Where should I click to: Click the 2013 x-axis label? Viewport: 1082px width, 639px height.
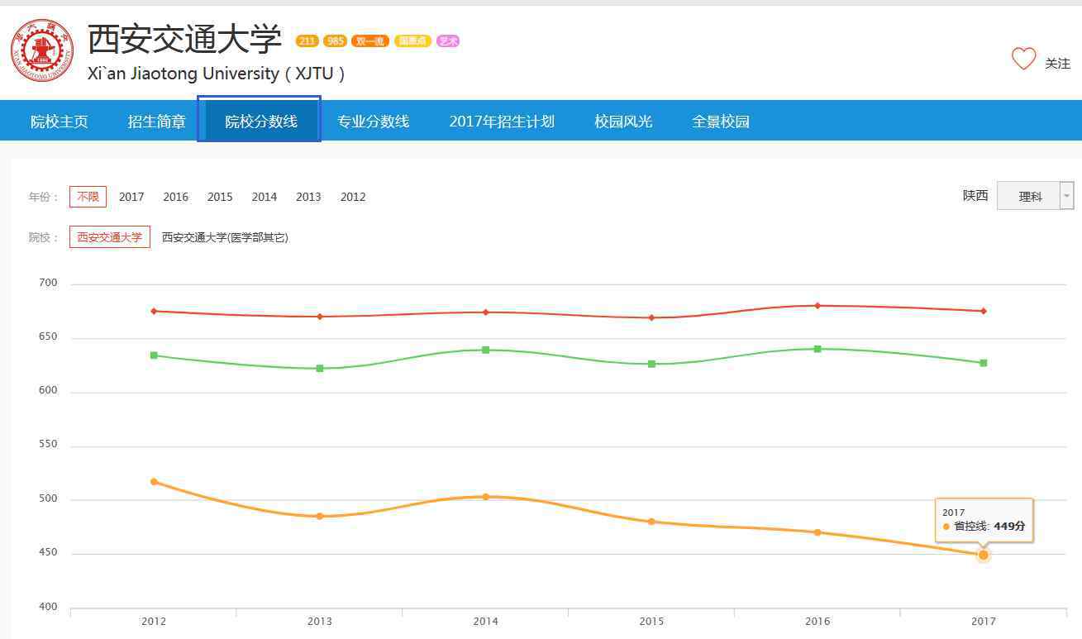tap(320, 622)
